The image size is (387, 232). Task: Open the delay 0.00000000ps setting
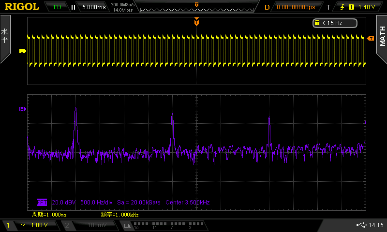pyautogui.click(x=295, y=7)
